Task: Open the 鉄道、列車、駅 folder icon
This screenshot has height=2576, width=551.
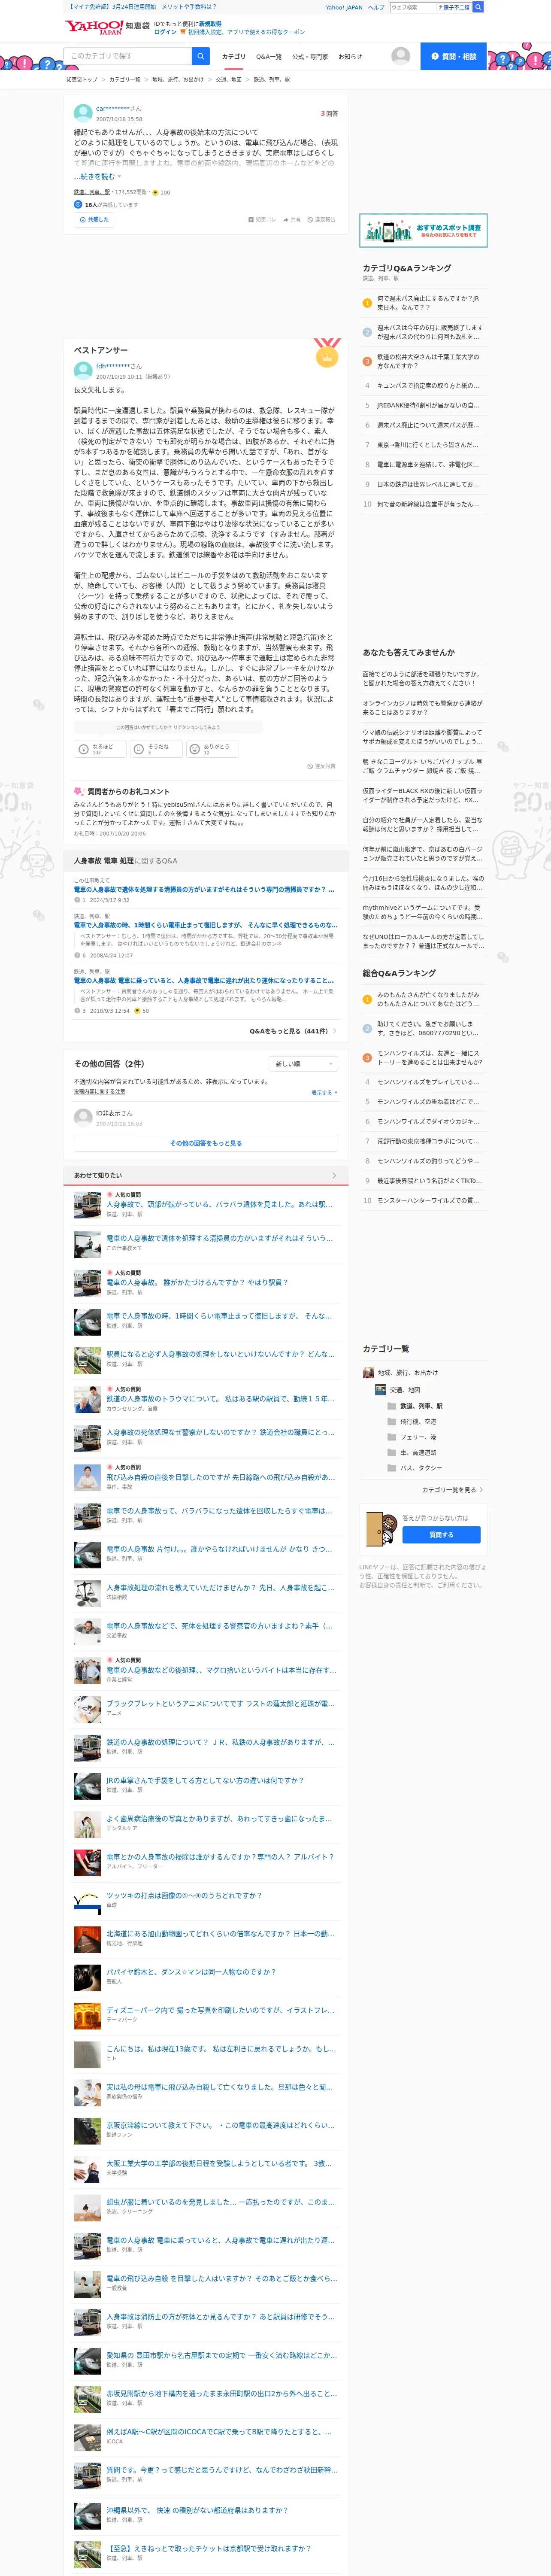Action: (x=392, y=1406)
